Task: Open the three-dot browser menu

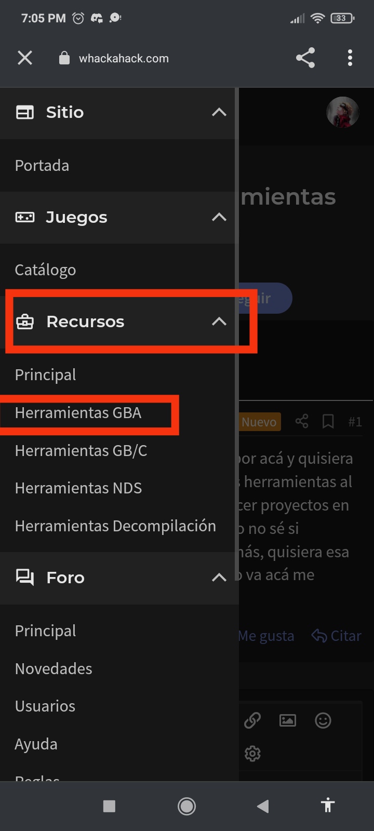Action: pyautogui.click(x=350, y=58)
